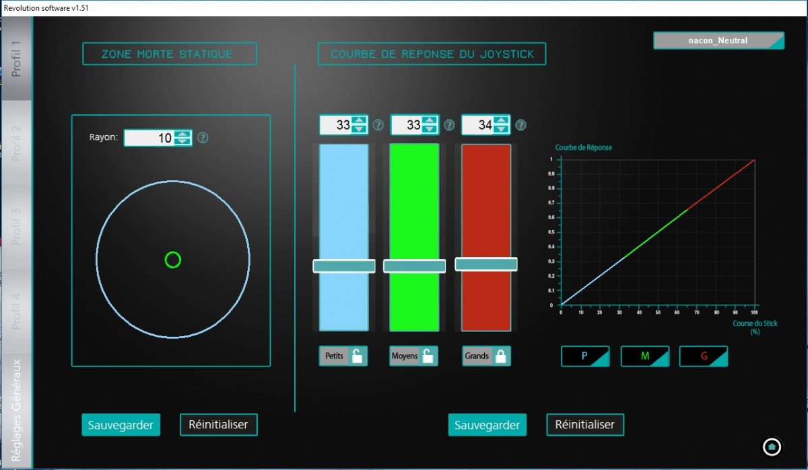Click help icon beside the green slider value

[449, 125]
